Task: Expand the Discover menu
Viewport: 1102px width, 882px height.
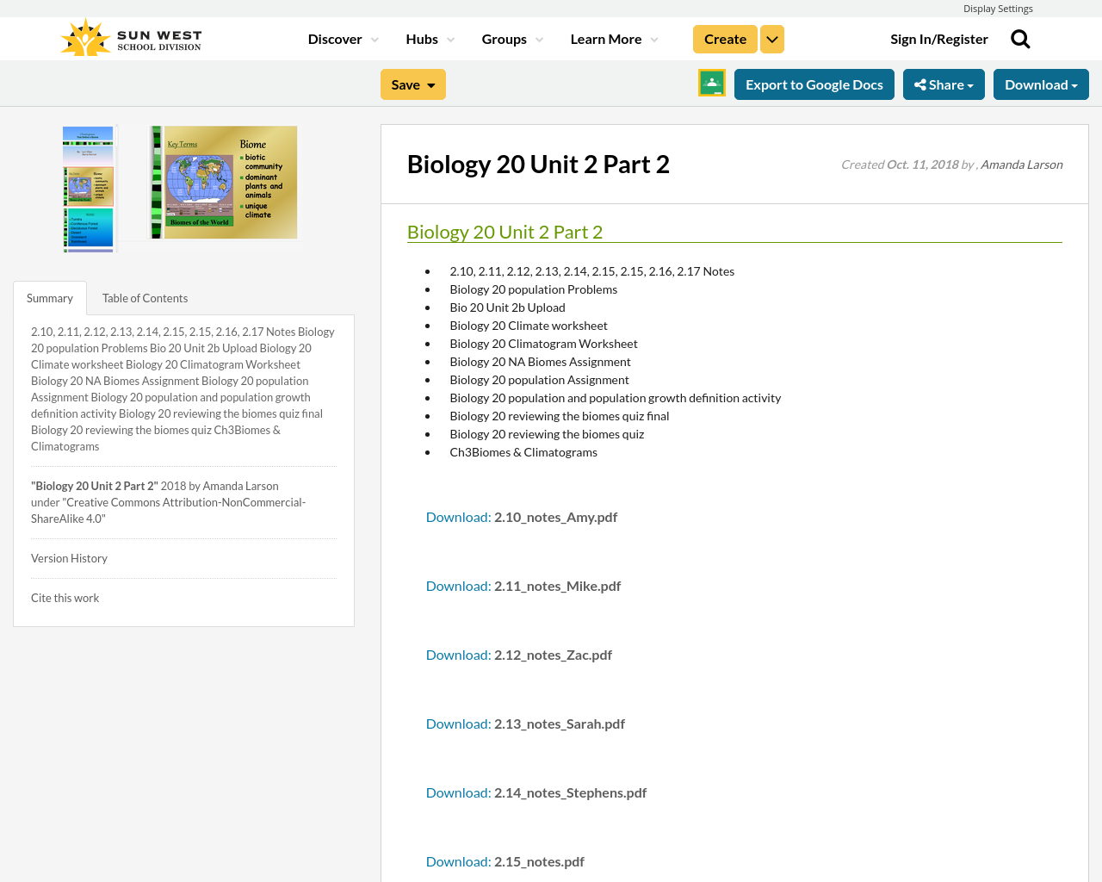Action: pos(342,38)
